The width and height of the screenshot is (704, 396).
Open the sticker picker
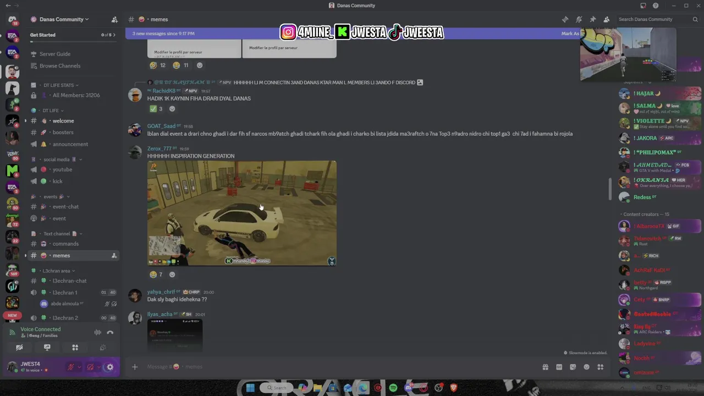(573, 367)
